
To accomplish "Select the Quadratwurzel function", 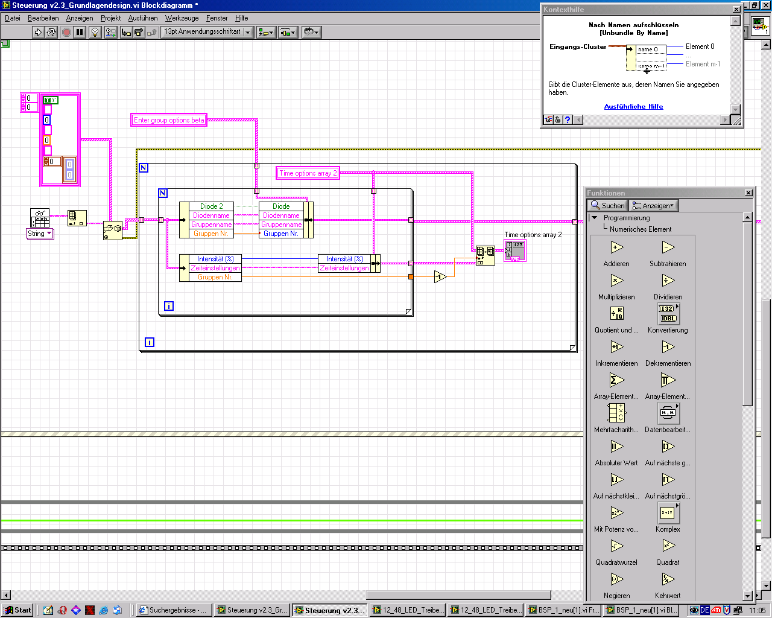I will tap(616, 546).
